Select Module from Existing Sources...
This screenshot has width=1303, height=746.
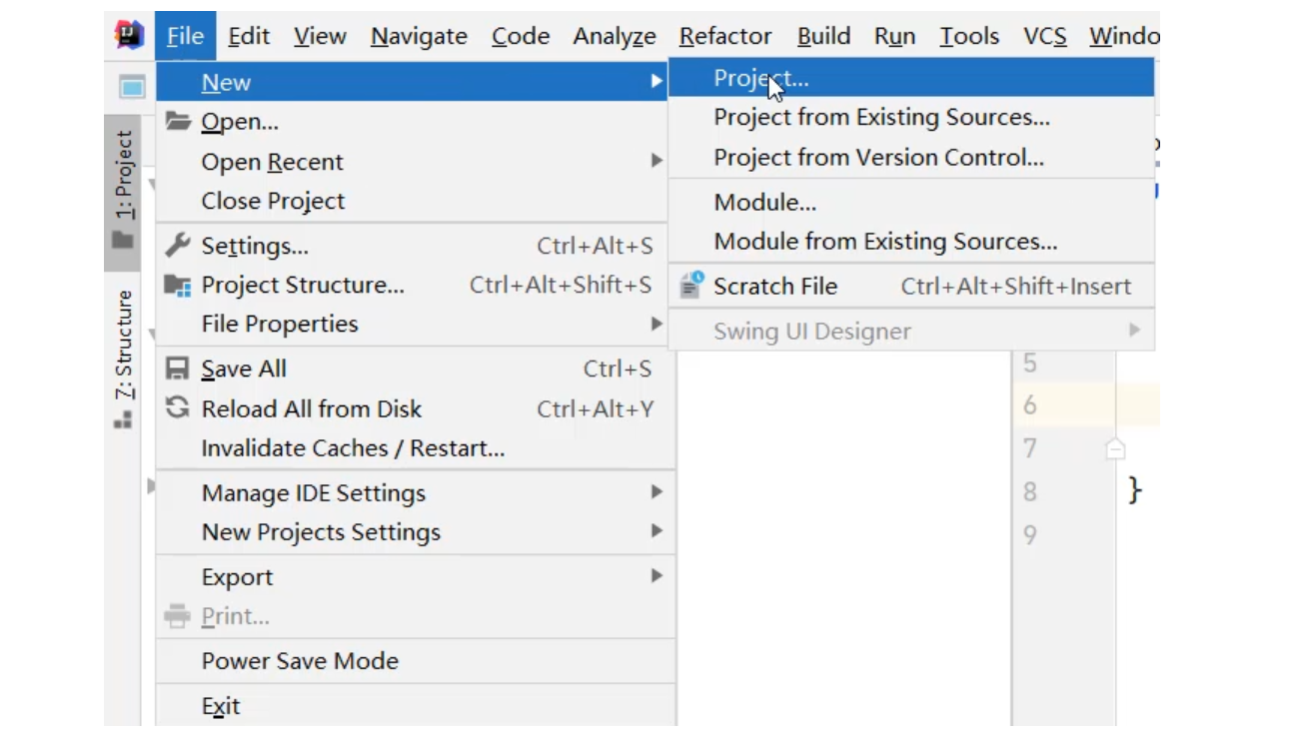(x=884, y=242)
